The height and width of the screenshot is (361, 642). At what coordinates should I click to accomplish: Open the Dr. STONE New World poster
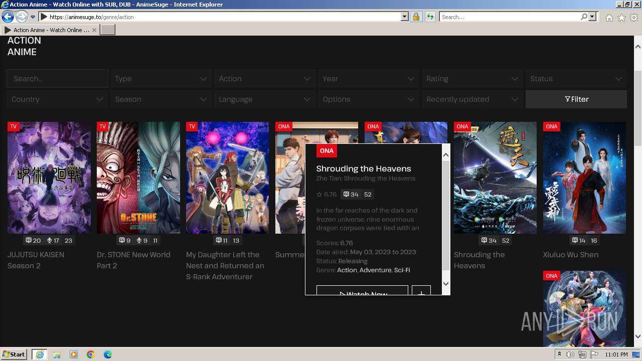click(x=138, y=177)
